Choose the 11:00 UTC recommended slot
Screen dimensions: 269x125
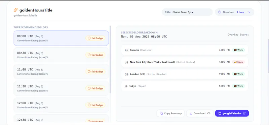(x=61, y=71)
